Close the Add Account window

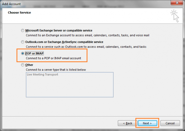coord(177,3)
